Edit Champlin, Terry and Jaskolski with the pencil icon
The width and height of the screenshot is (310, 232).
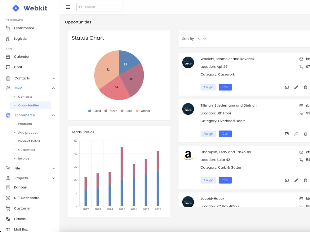pos(296,180)
